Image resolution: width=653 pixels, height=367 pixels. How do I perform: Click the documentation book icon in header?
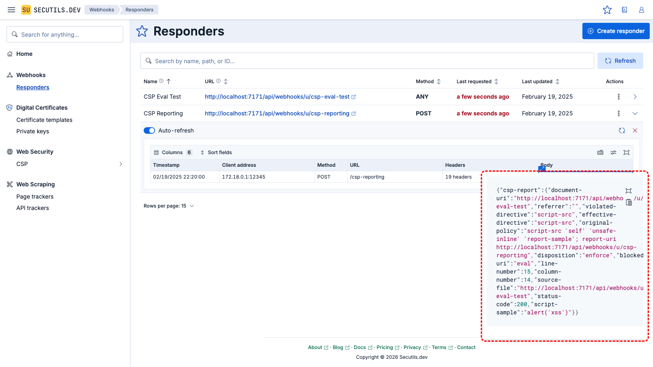pyautogui.click(x=624, y=10)
